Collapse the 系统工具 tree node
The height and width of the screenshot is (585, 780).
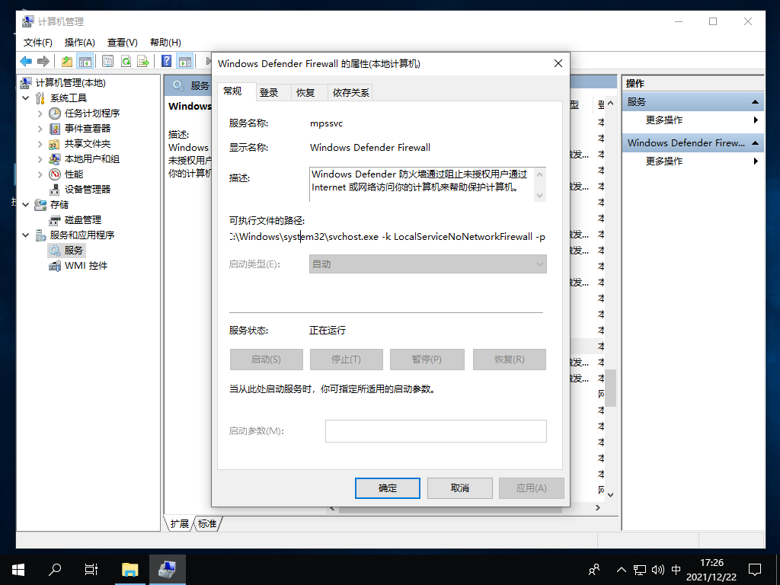(26, 98)
